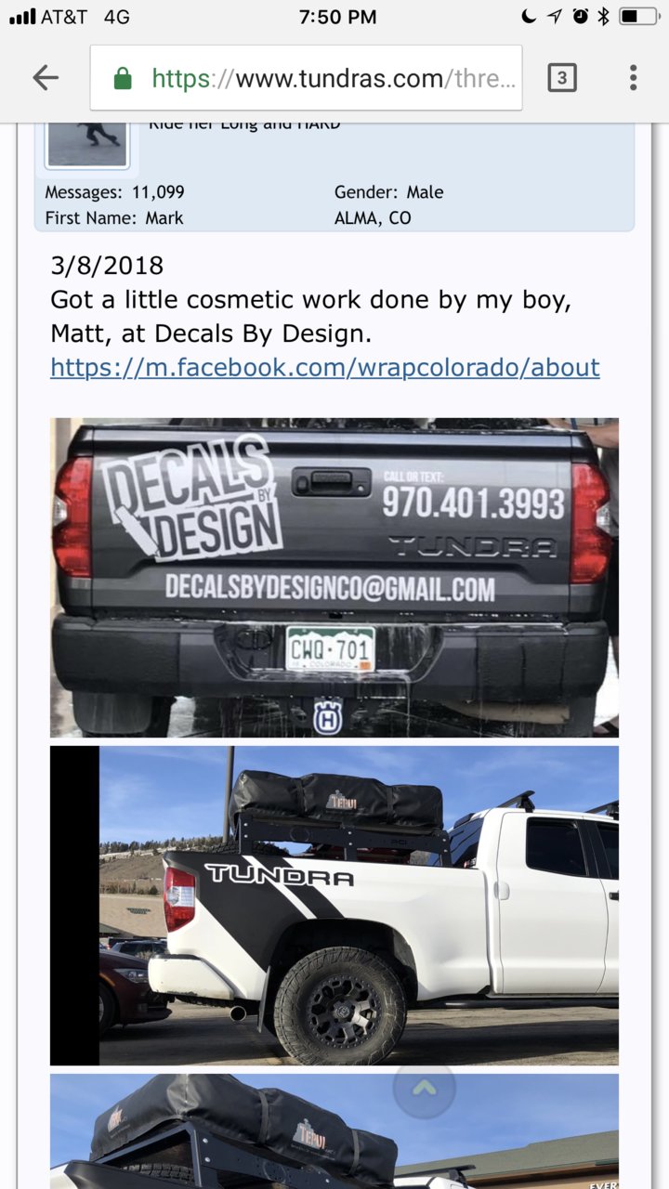The image size is (669, 1189).
Task: Open the white Tundra side photo
Action: coord(334,906)
